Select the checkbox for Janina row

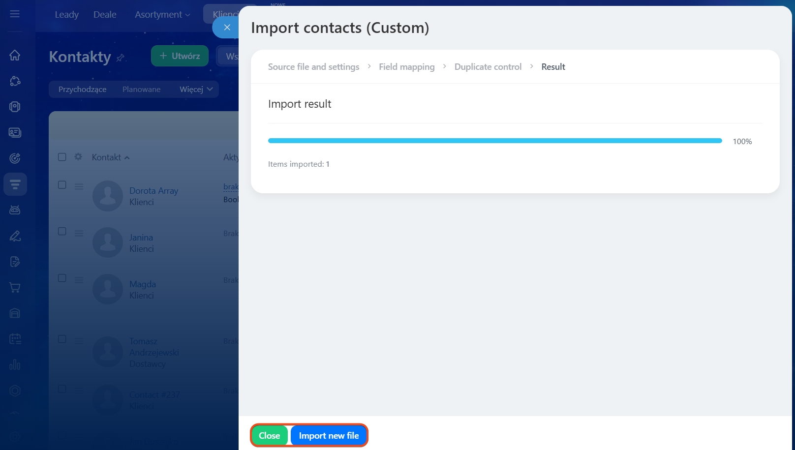[x=62, y=232]
